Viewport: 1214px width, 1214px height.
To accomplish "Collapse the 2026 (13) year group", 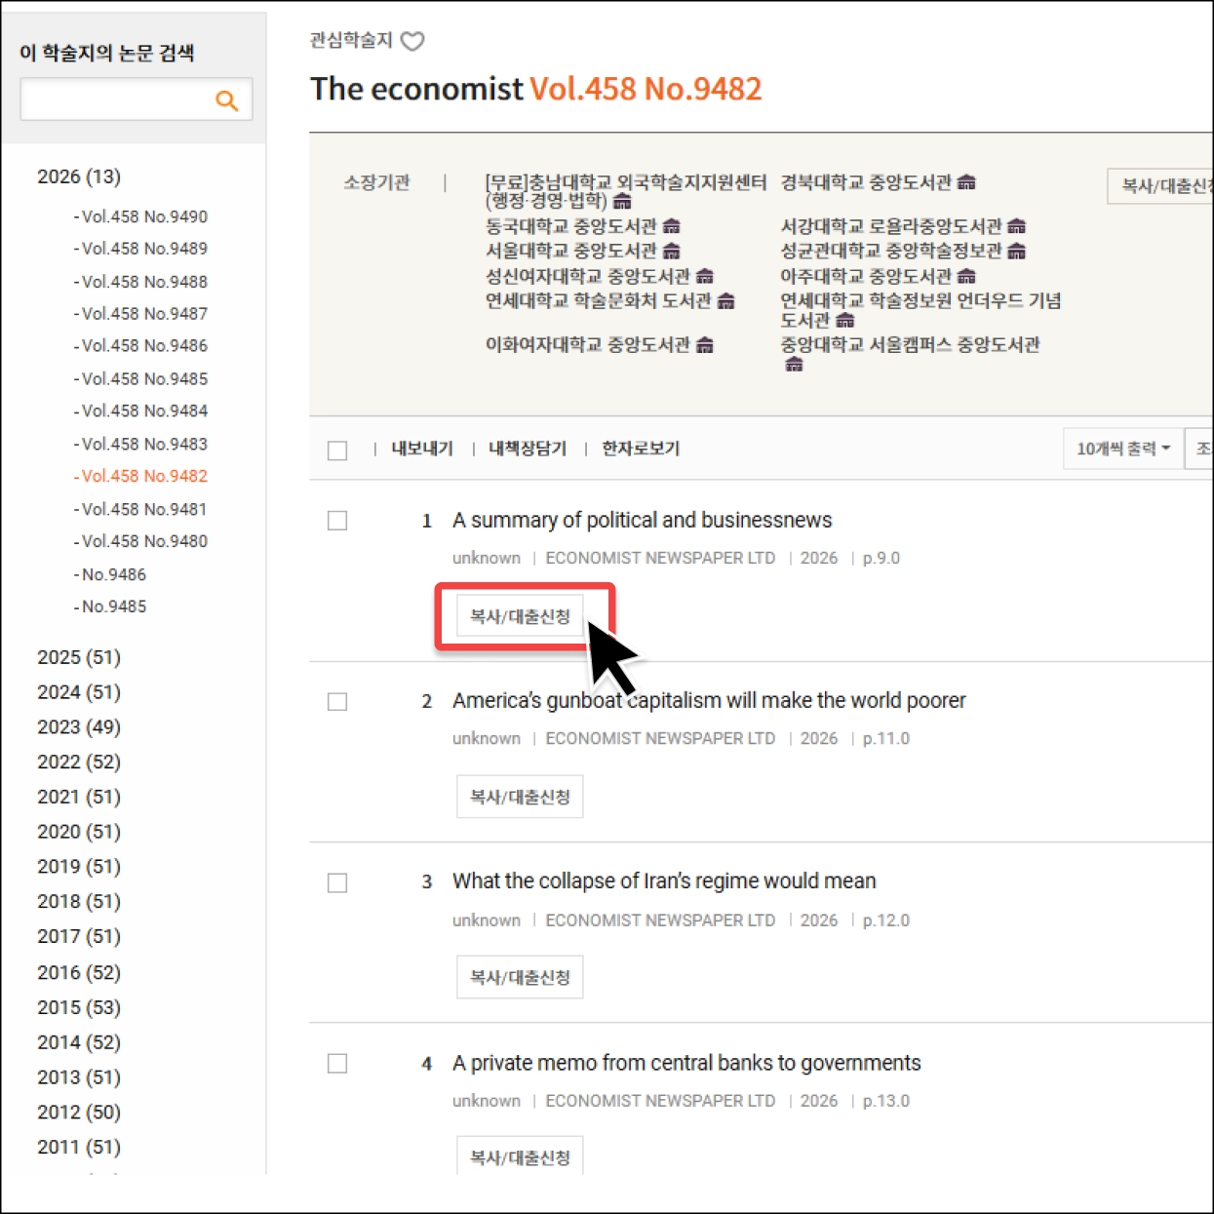I will click(x=79, y=176).
